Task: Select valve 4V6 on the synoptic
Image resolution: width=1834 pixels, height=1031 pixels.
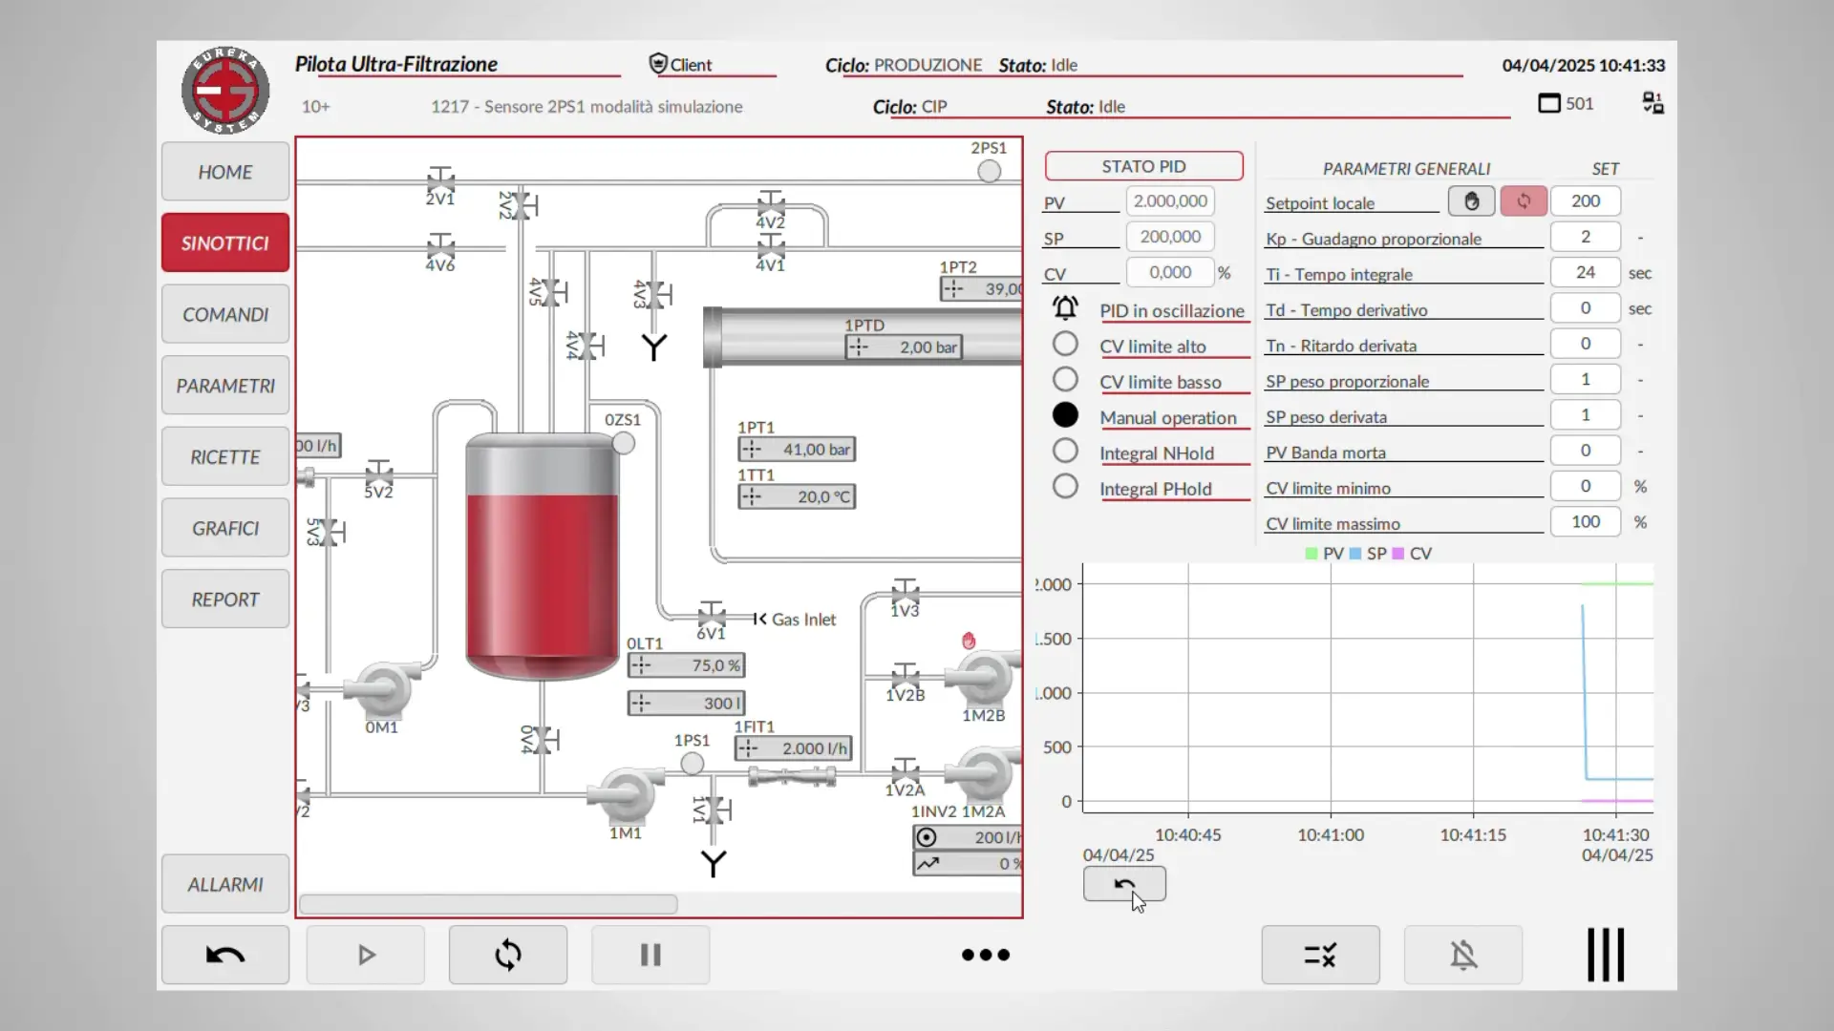Action: [440, 246]
